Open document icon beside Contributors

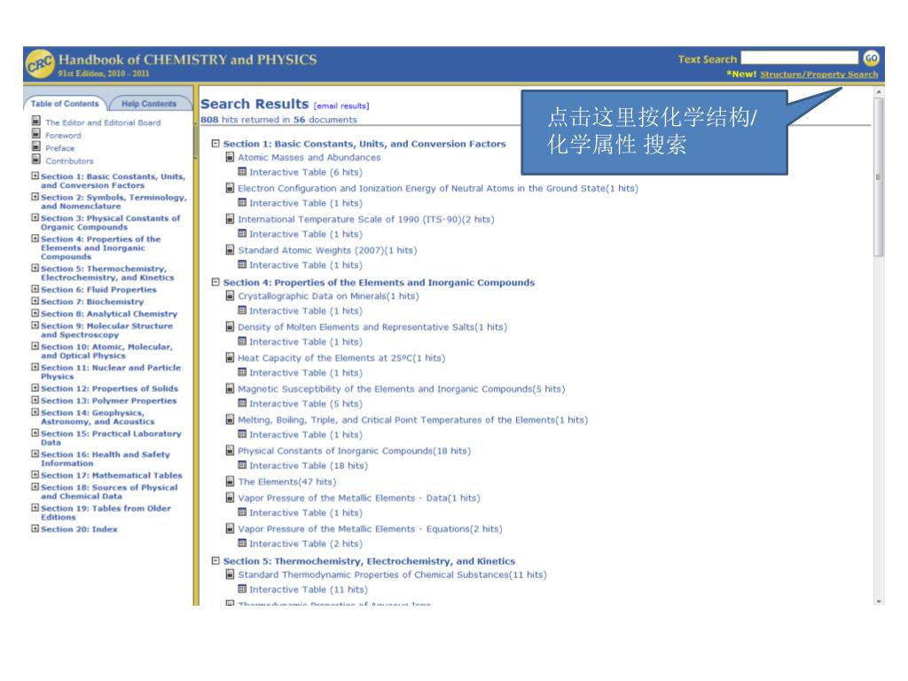click(35, 160)
